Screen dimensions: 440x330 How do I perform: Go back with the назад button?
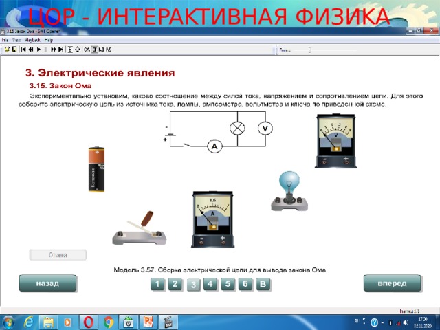[x=47, y=283]
